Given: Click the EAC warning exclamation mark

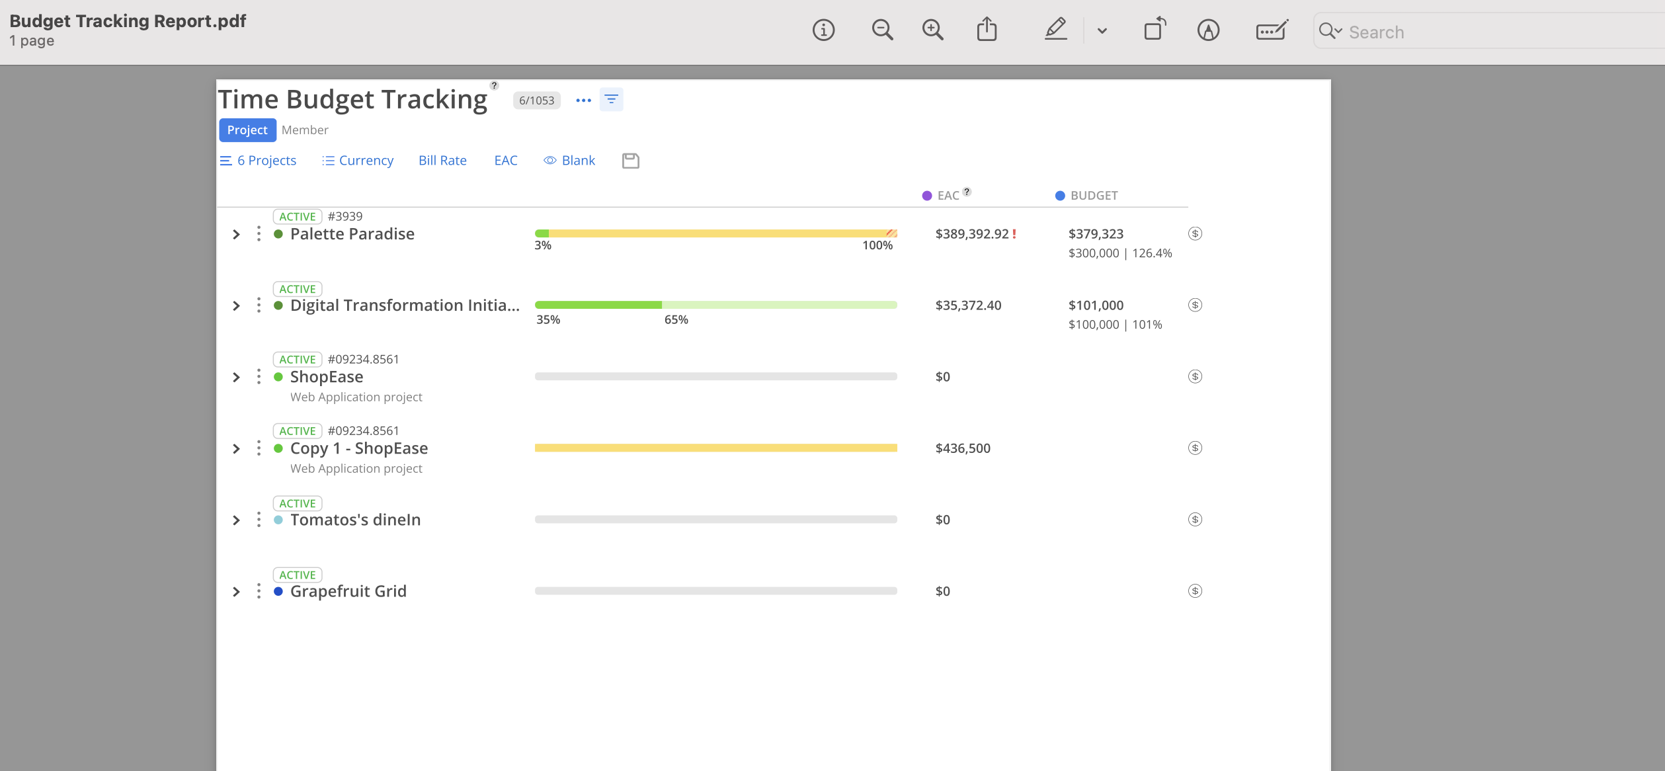Looking at the screenshot, I should pos(1014,233).
